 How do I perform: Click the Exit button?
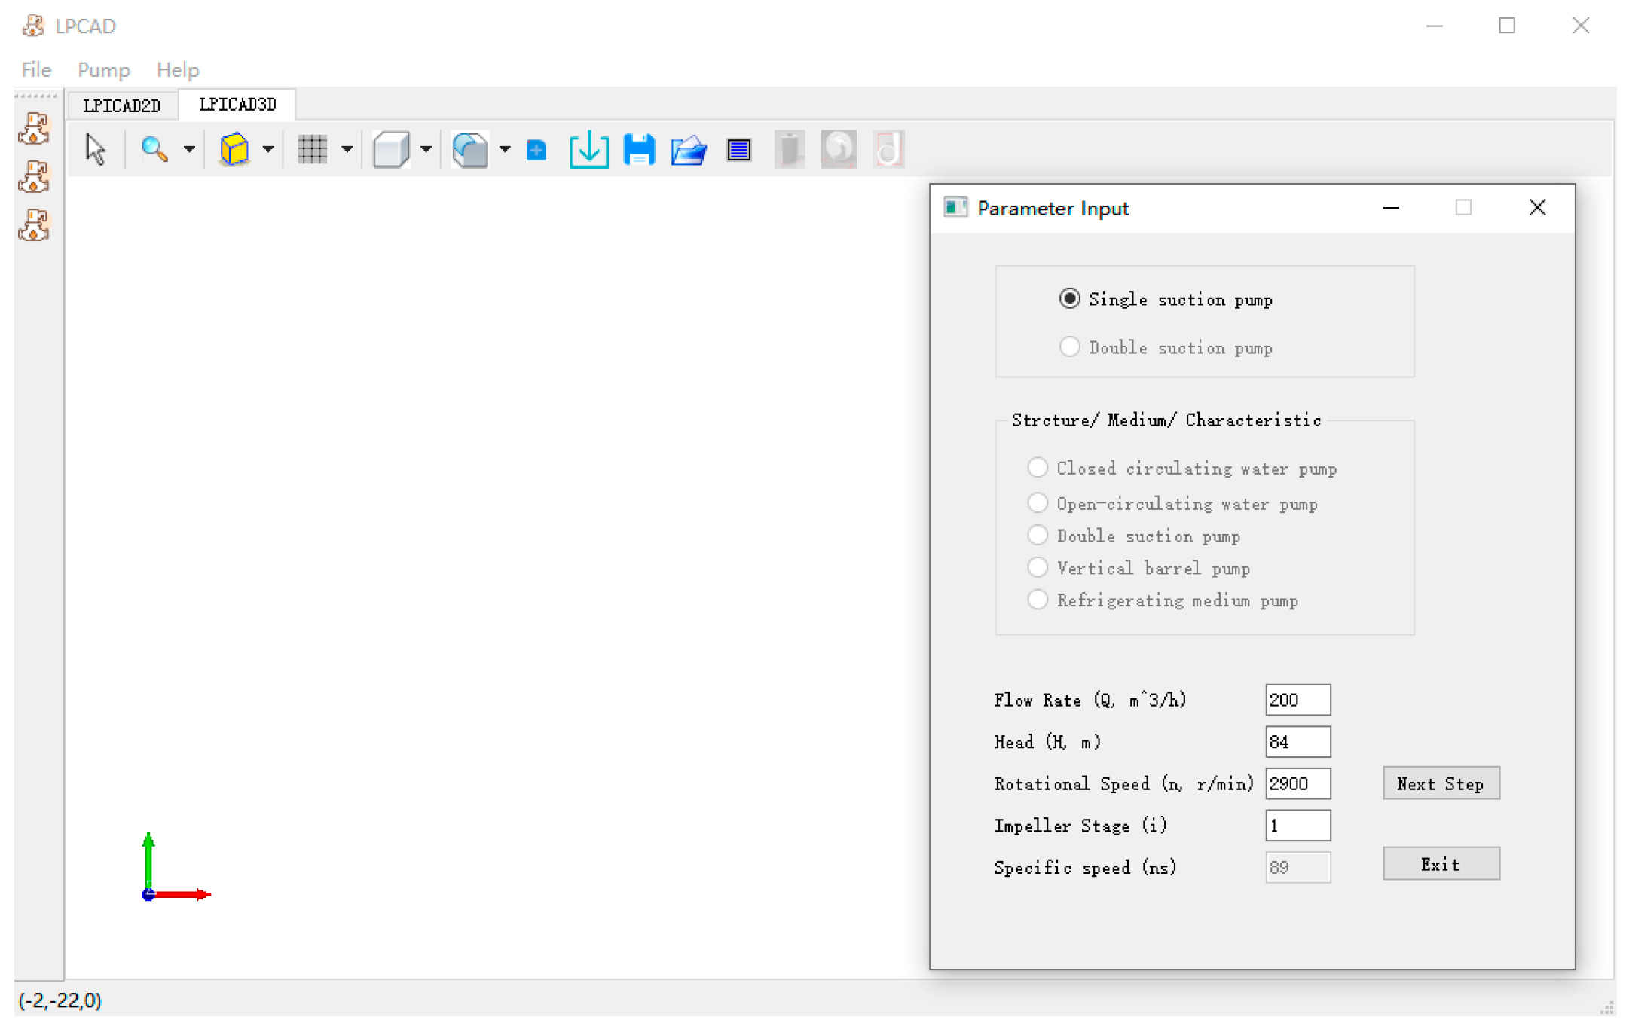(1440, 864)
